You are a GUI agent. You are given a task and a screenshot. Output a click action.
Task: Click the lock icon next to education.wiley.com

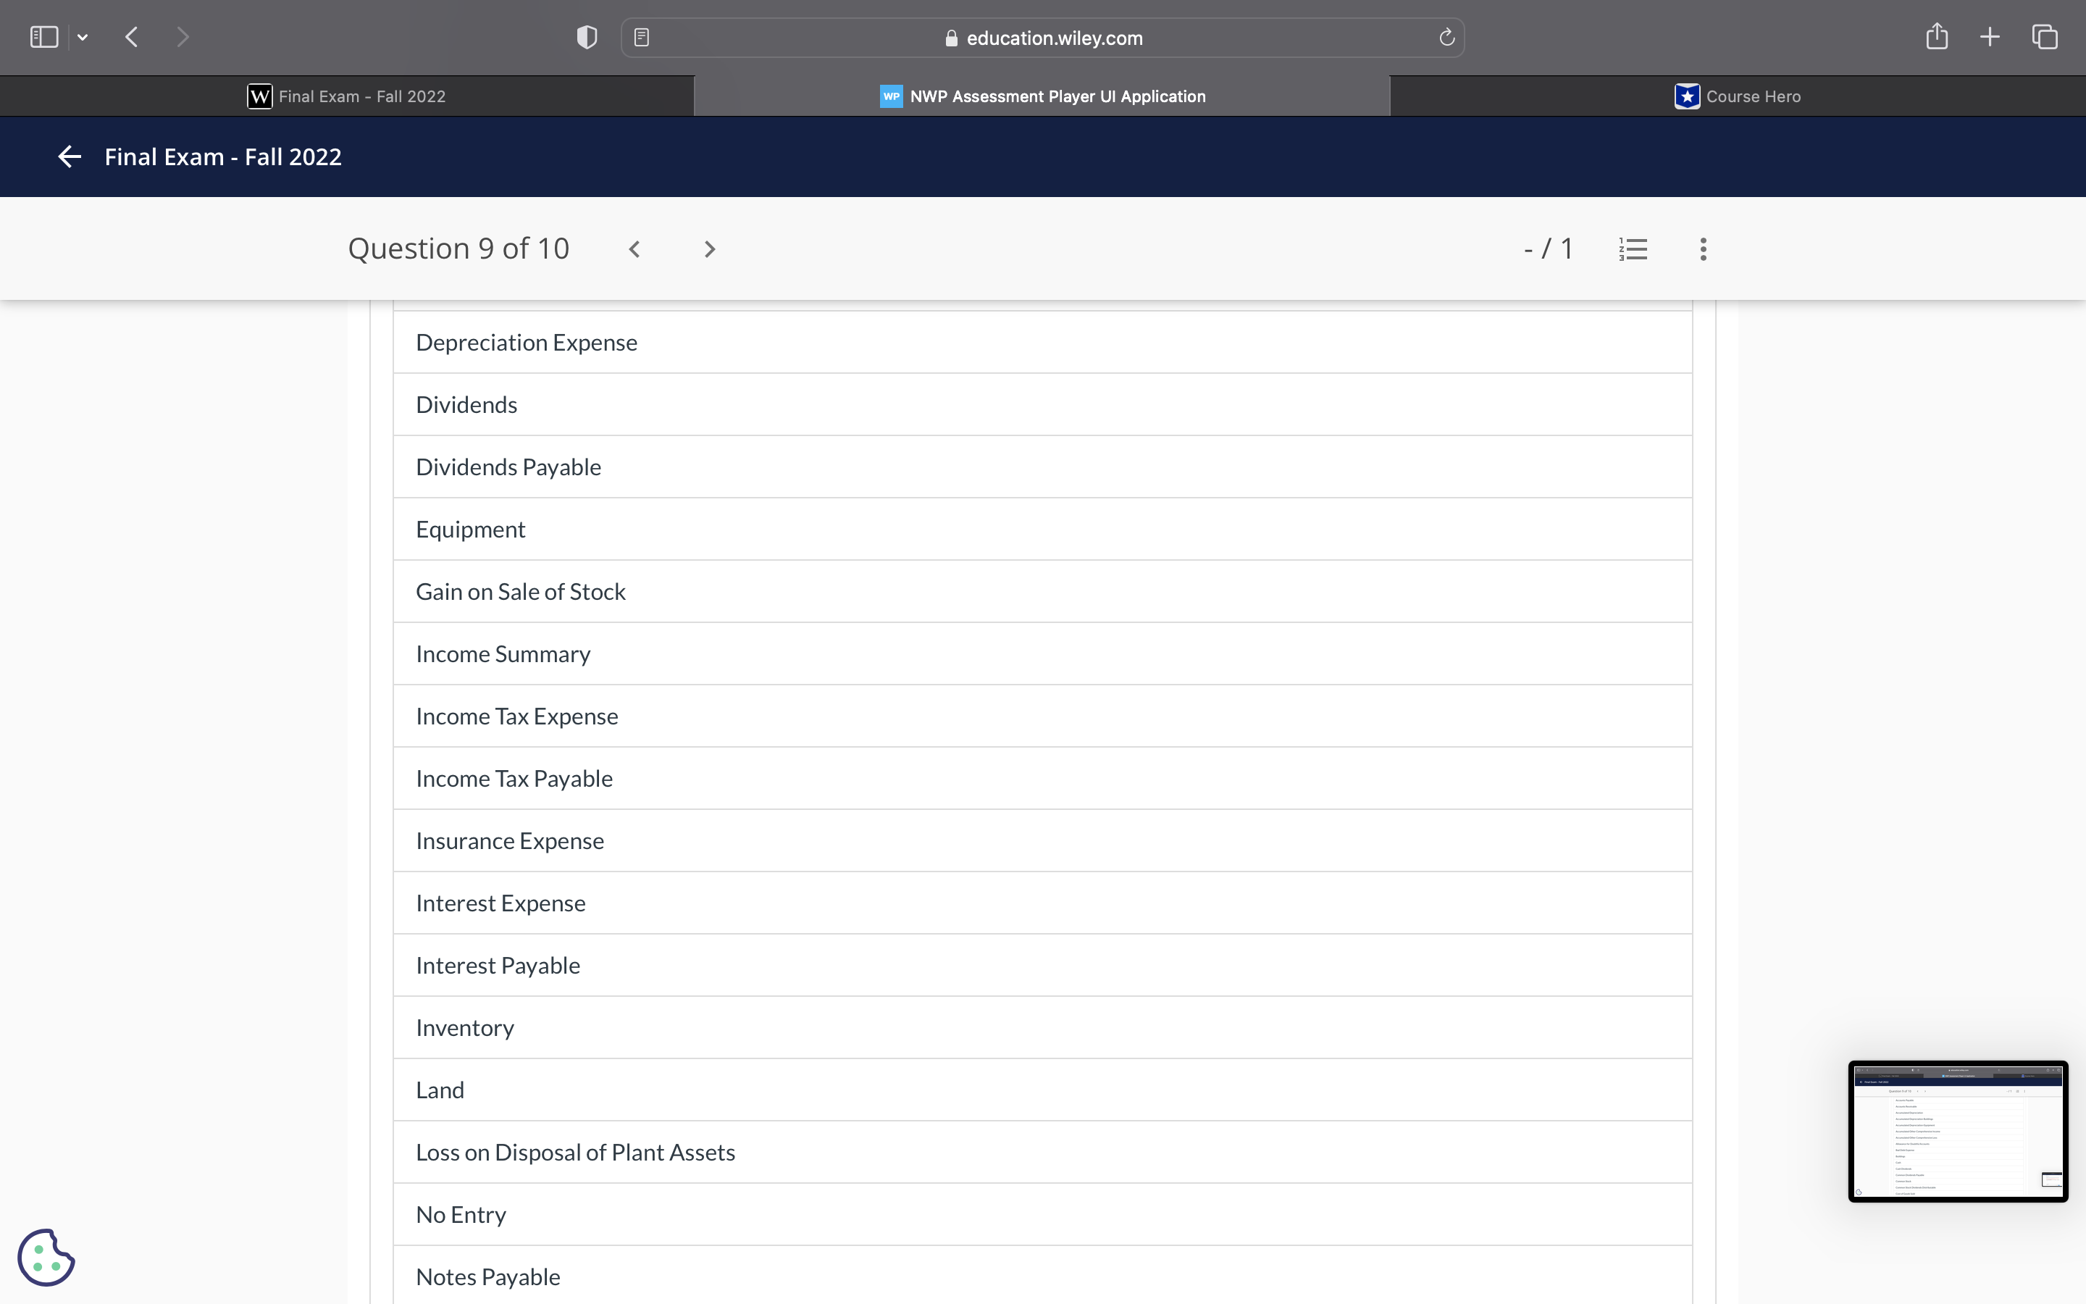[x=951, y=38]
